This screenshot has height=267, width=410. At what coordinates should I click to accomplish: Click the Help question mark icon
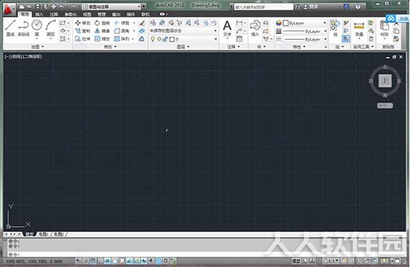tap(357, 7)
